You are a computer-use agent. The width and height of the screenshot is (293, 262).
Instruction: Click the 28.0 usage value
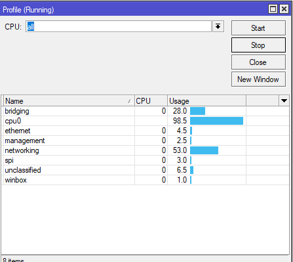pos(180,111)
